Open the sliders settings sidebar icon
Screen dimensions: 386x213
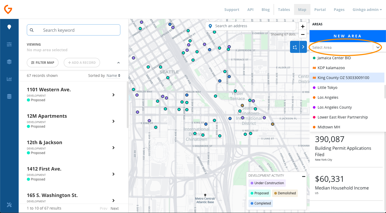point(9,44)
